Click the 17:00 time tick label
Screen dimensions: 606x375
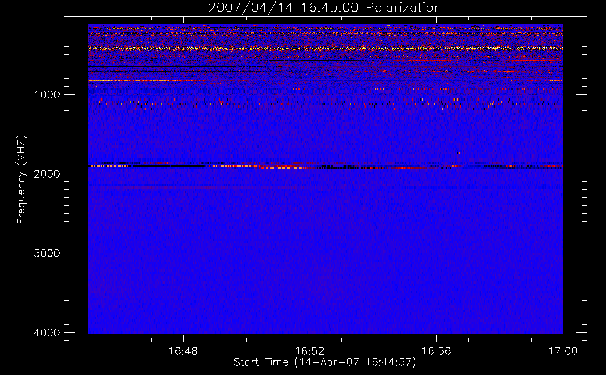(563, 351)
